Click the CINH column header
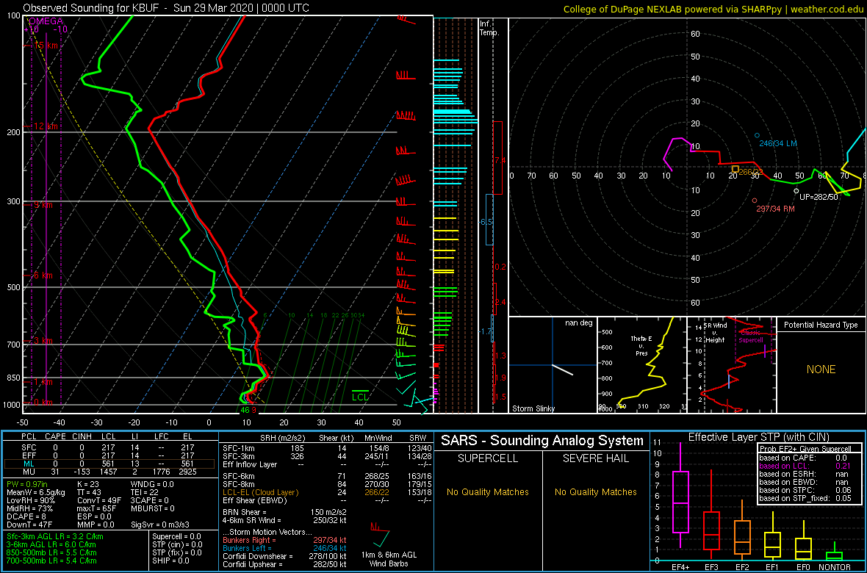Viewport: 867px width, 573px height. point(82,439)
